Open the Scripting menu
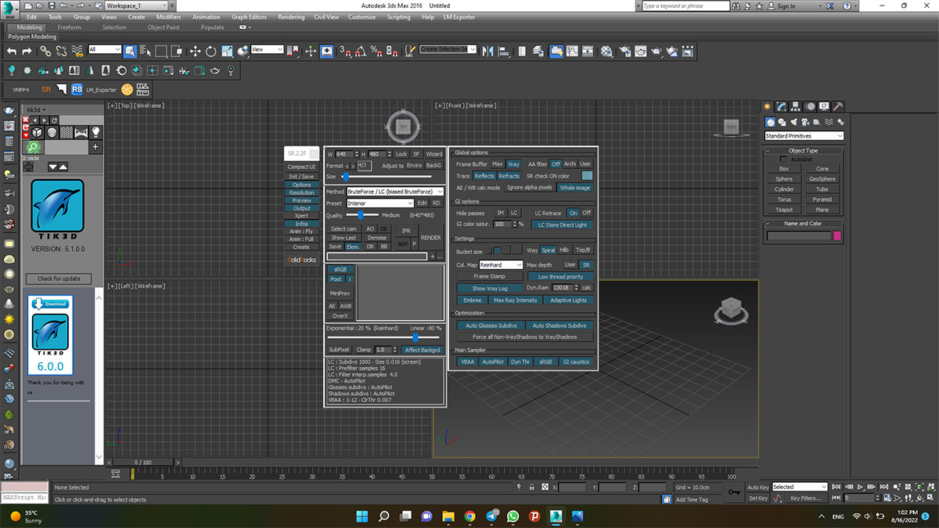Screen dimensions: 939x528 click(398, 17)
